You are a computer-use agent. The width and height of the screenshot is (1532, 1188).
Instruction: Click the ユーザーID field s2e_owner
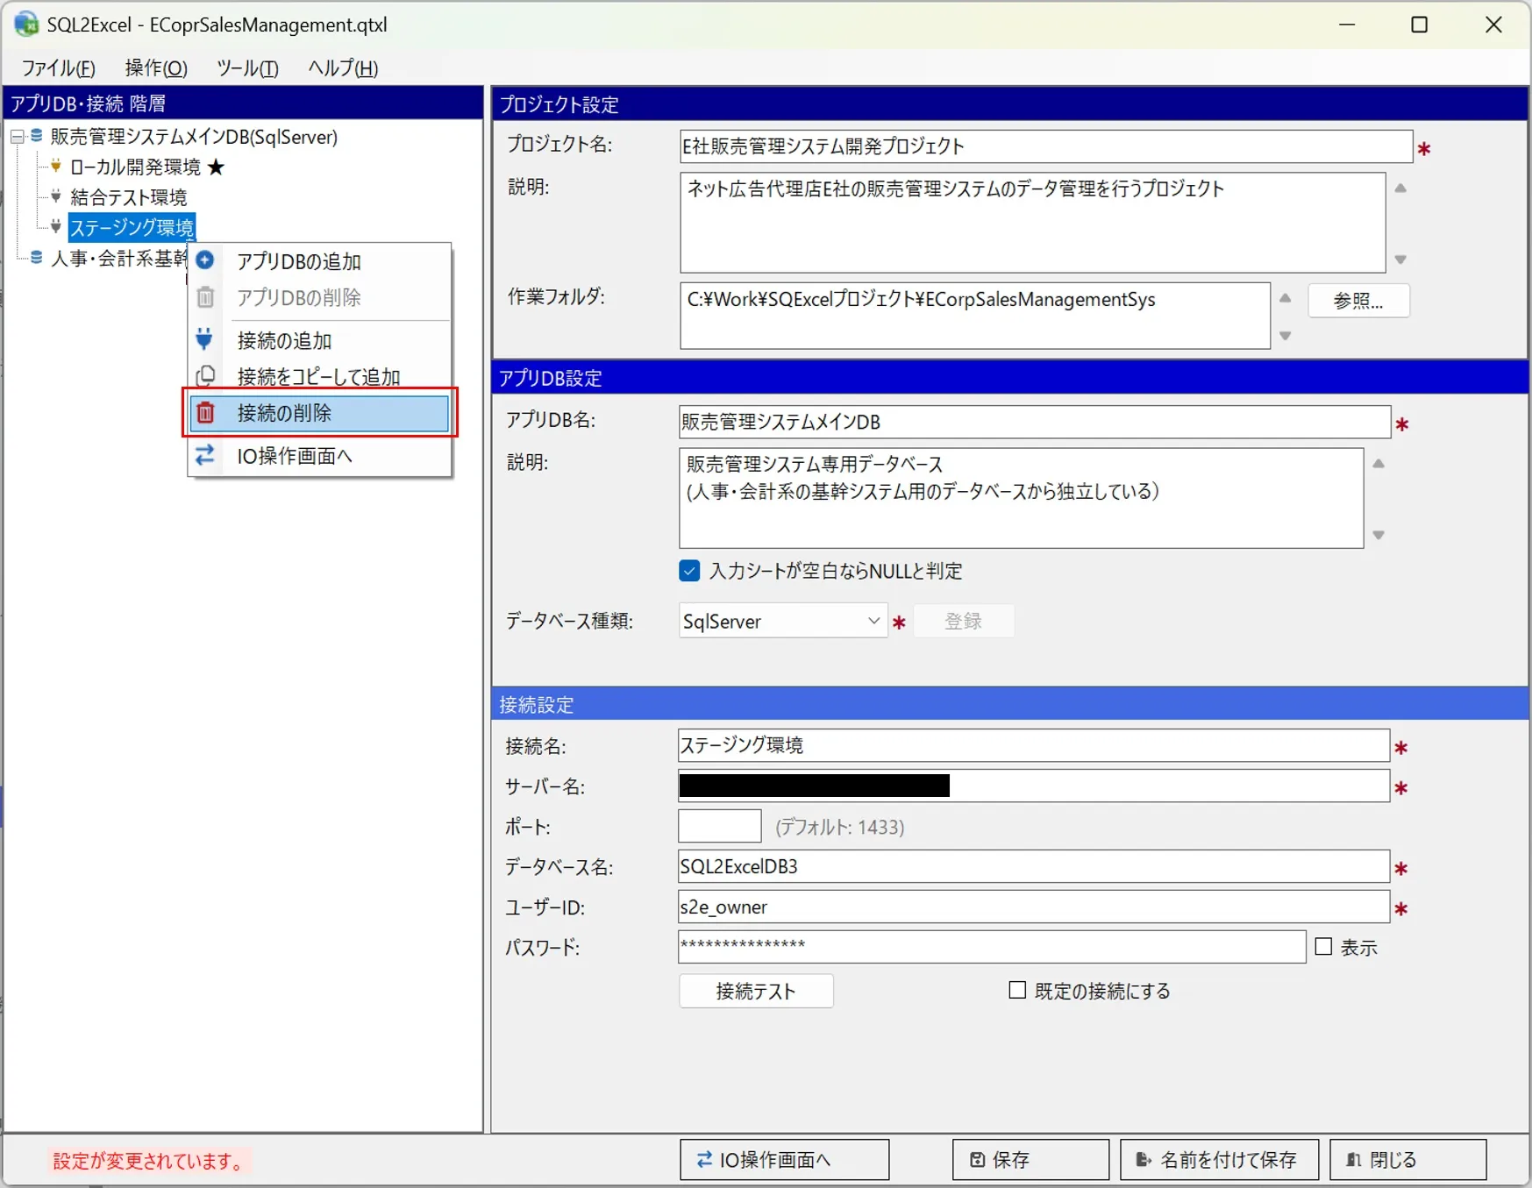click(1033, 907)
